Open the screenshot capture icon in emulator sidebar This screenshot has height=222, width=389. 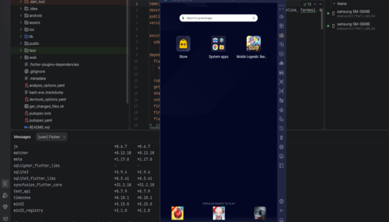pyautogui.click(x=281, y=82)
